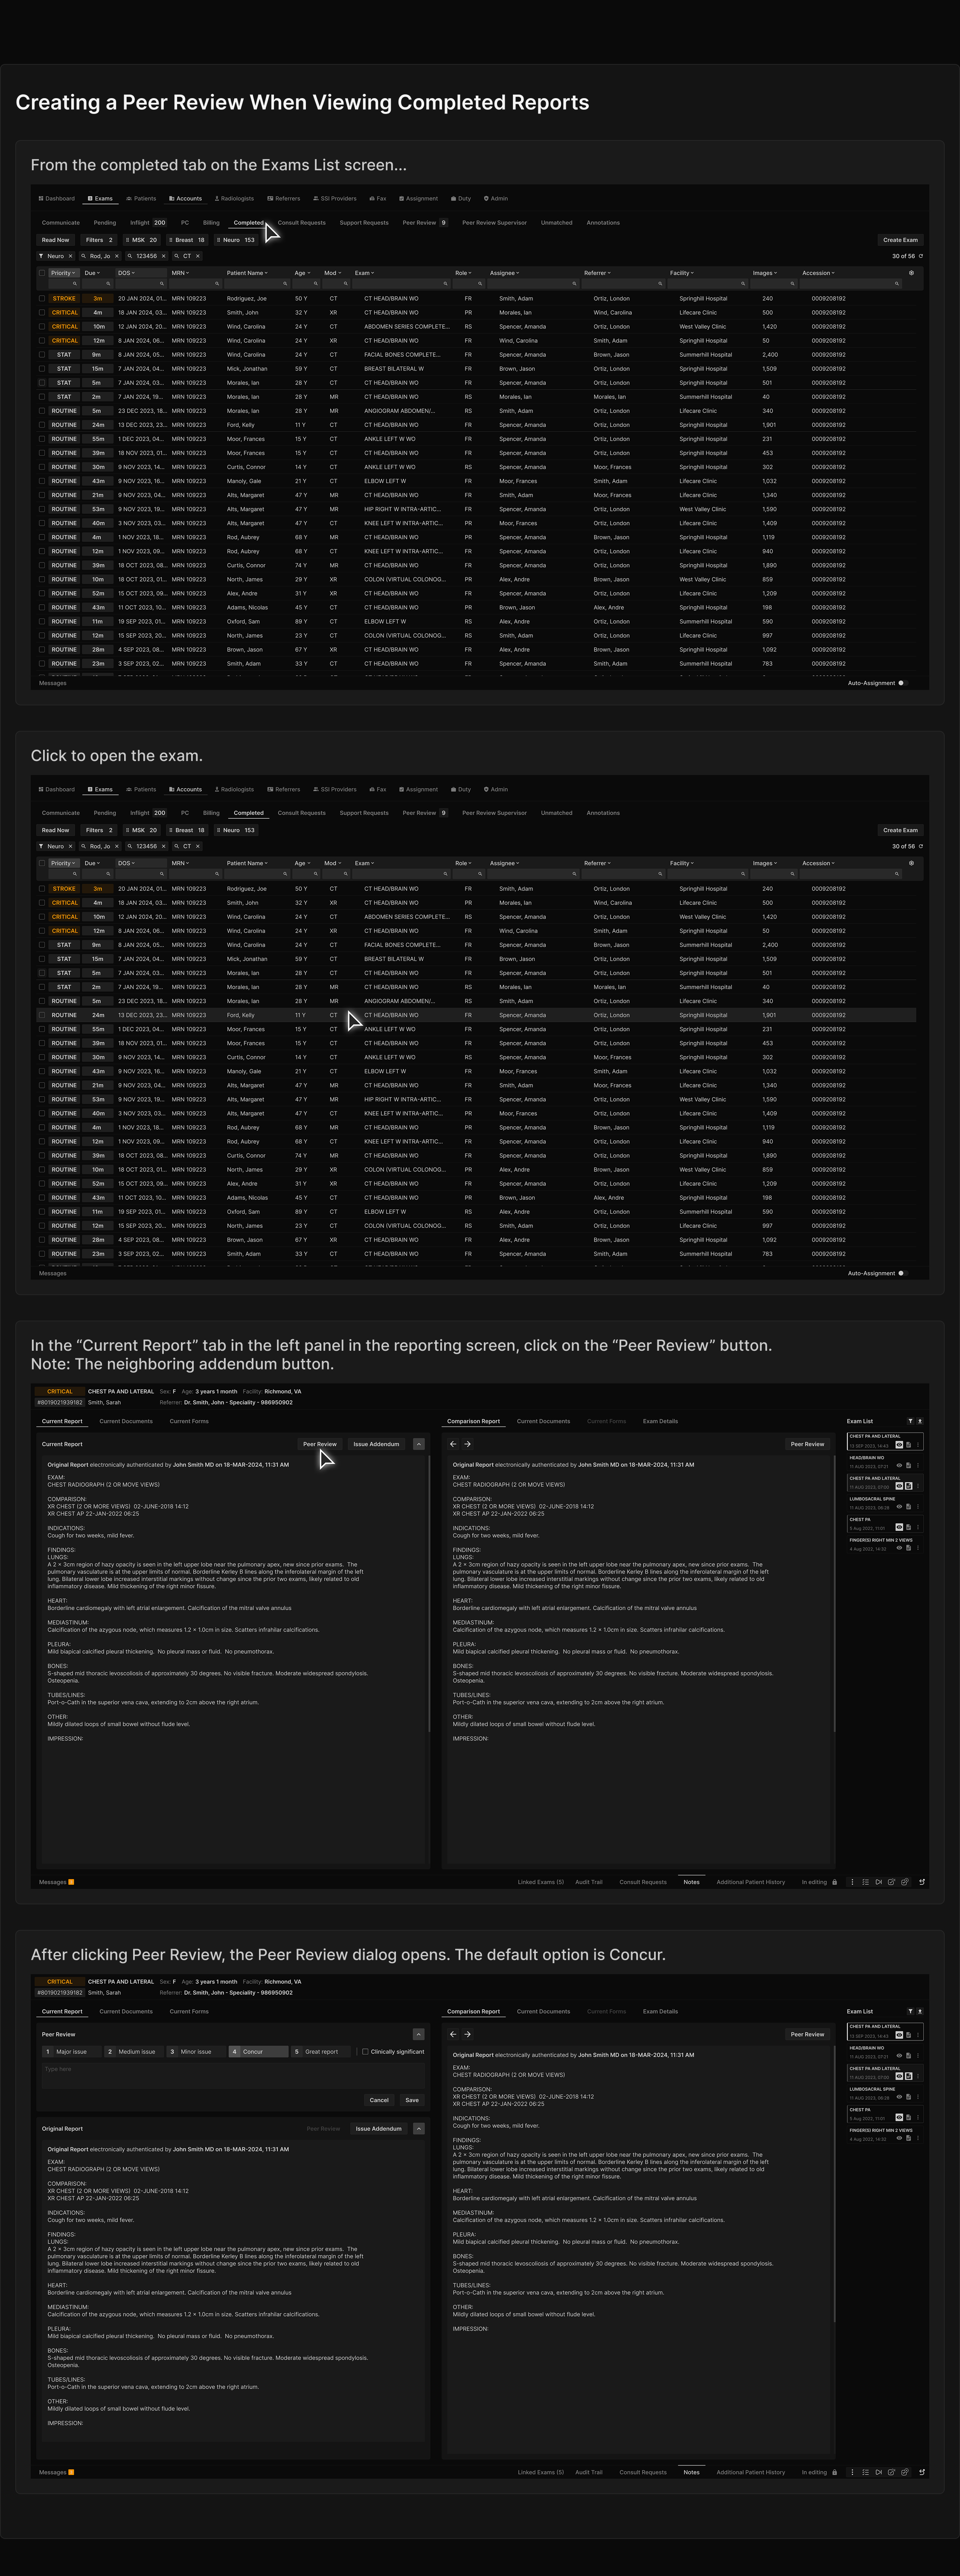This screenshot has height=2576, width=960.
Task: Click refresh icon beside "30 of 56" in first exams list
Action: pos(921,256)
